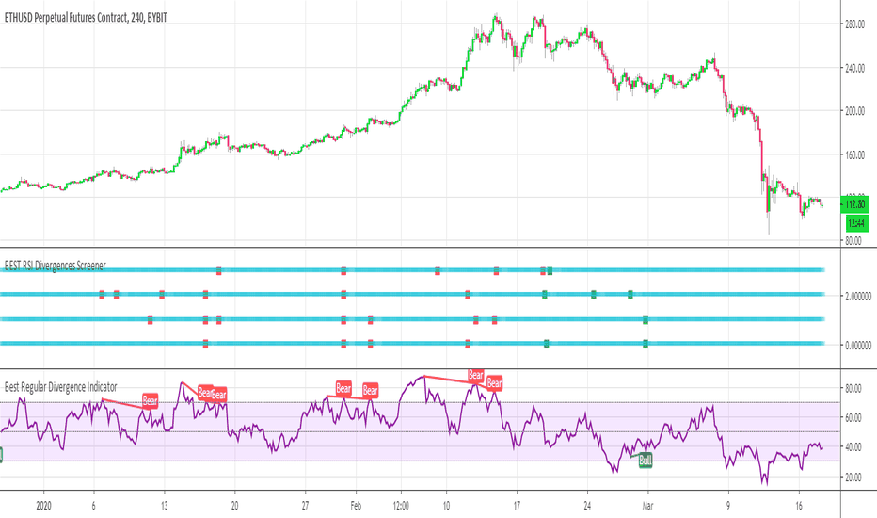Click the lone green marker on the top screener row
877x518 pixels.
click(x=550, y=271)
